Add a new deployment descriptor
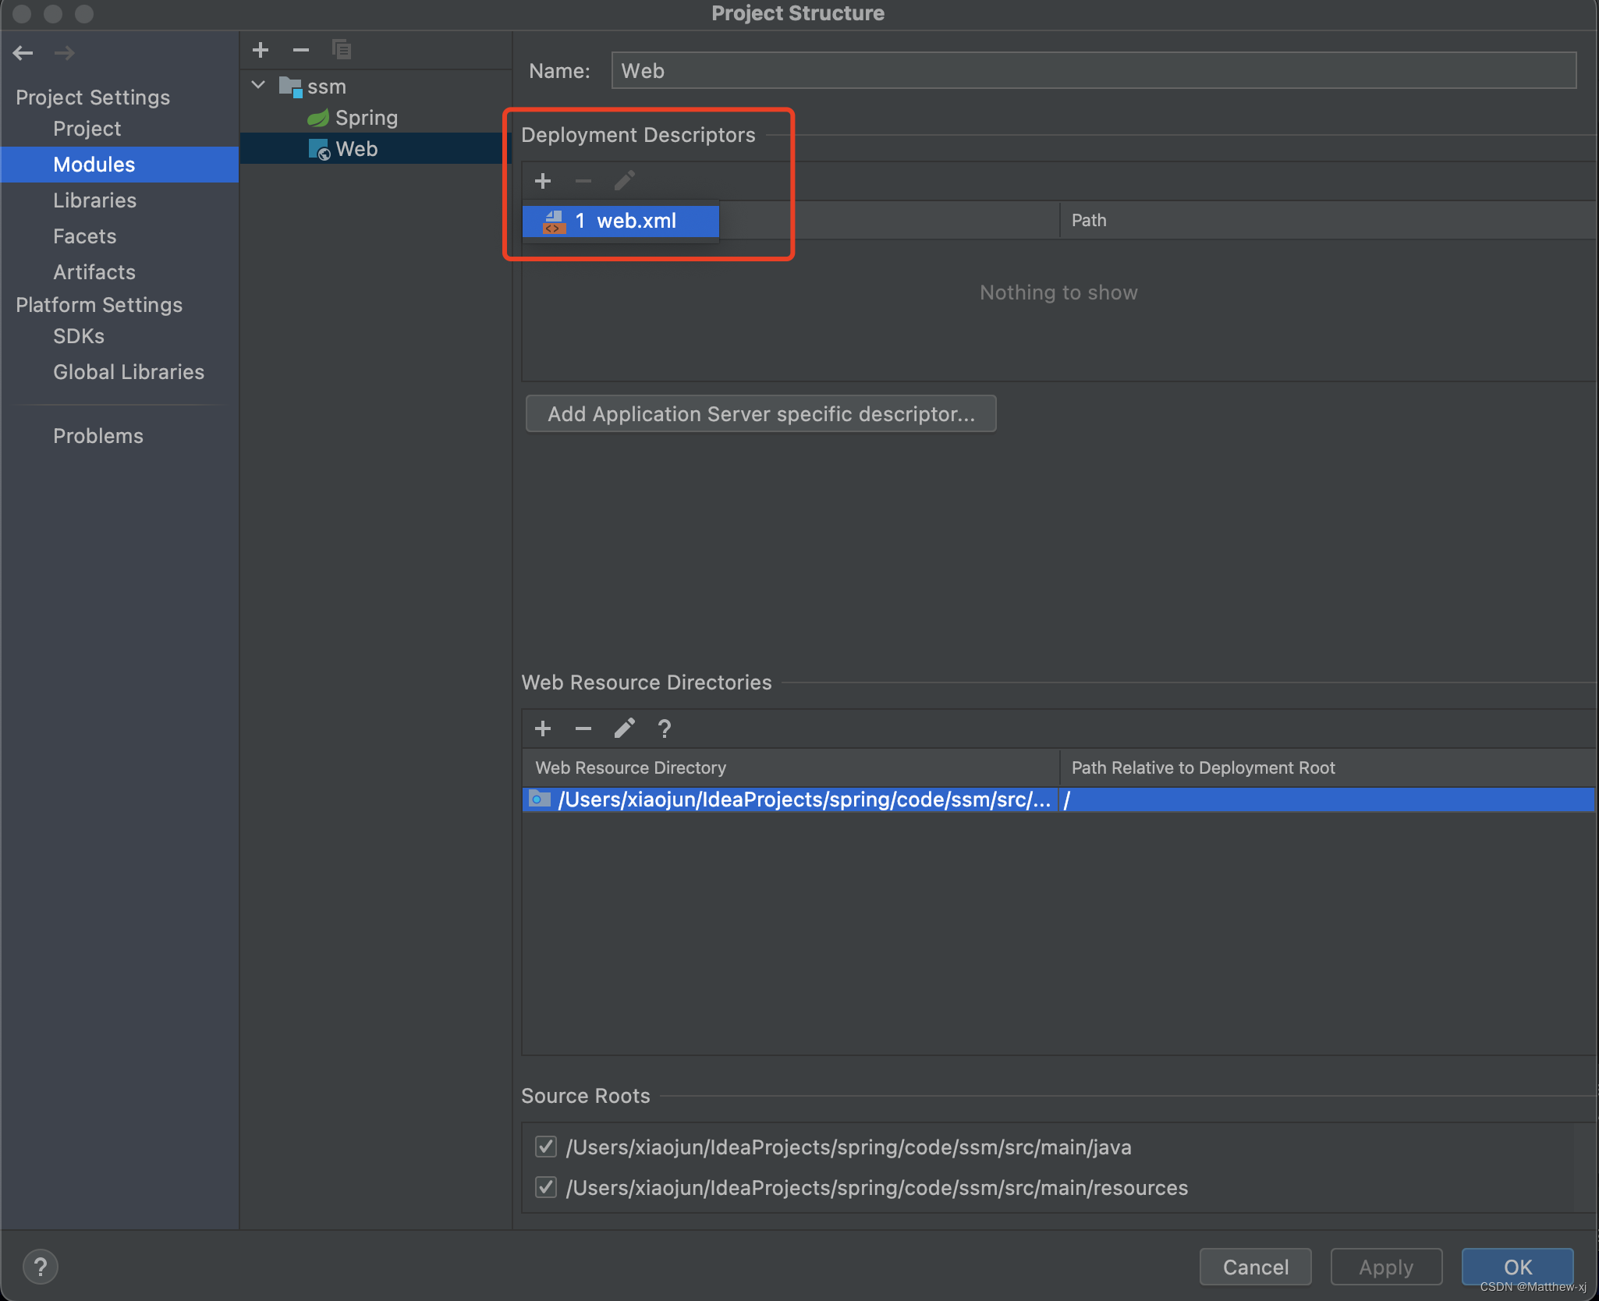The width and height of the screenshot is (1599, 1301). tap(543, 181)
